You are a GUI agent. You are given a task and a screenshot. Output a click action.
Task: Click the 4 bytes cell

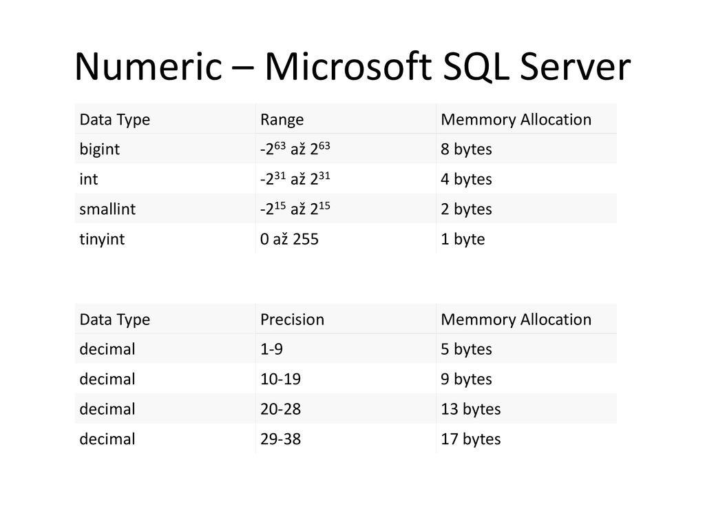coord(466,180)
